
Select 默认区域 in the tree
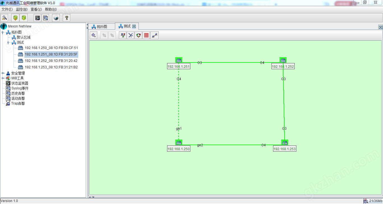24,37
